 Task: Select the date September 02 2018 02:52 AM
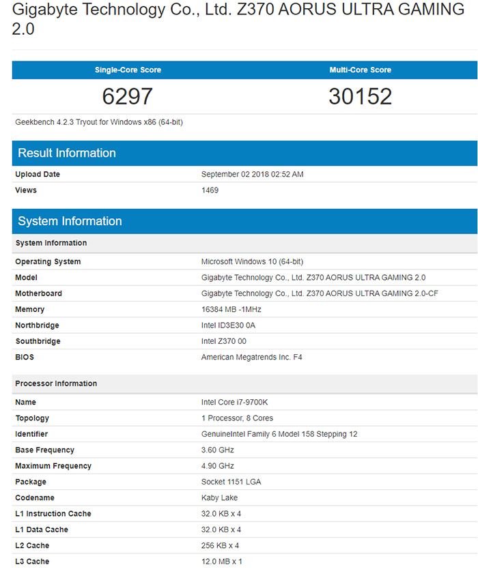click(x=252, y=174)
